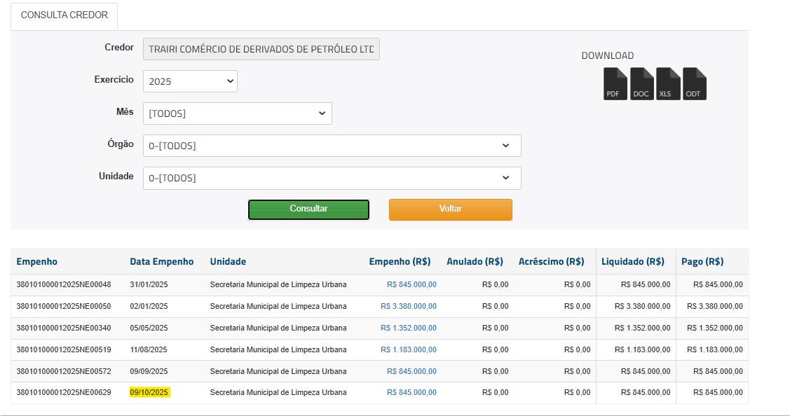
Task: Open the Exercício year dropdown
Action: [190, 81]
